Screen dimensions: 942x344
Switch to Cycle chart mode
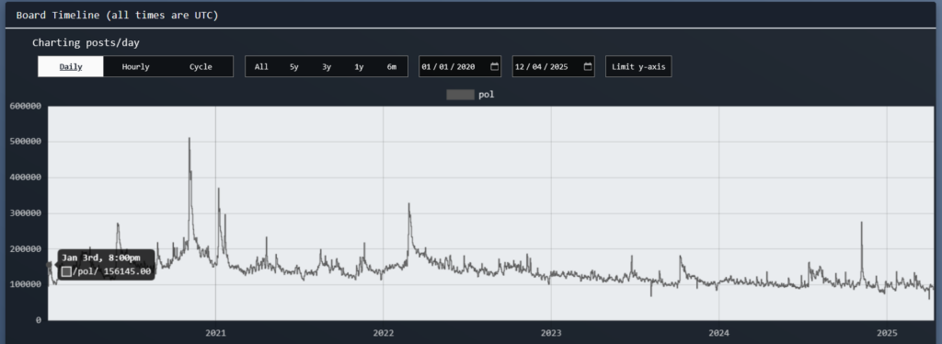click(201, 66)
